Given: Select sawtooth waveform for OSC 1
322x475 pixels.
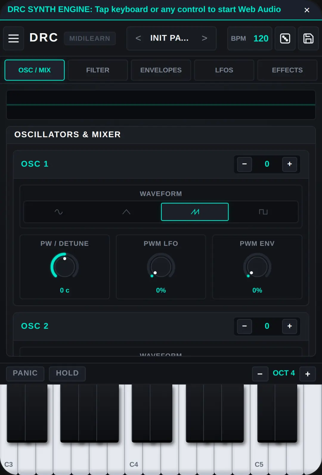Looking at the screenshot, I should tap(195, 212).
